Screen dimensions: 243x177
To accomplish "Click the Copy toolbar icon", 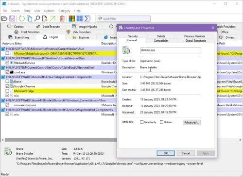I will (29, 19).
